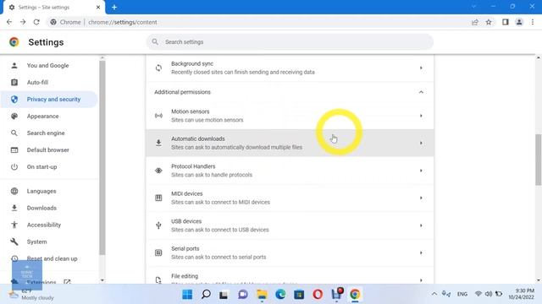Open Default browser settings section
The width and height of the screenshot is (542, 304).
(49, 150)
